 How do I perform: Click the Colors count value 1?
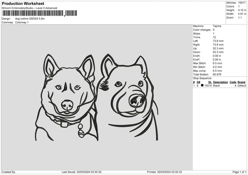pyautogui.click(x=239, y=7)
